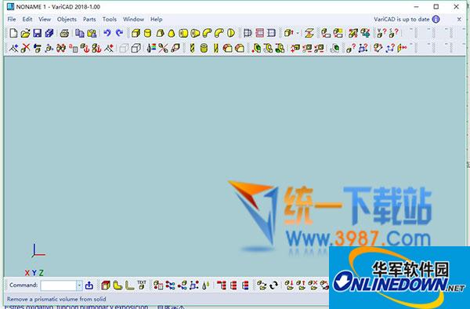Insert a box solid from toolbar
The image size is (470, 309).
pos(136,33)
